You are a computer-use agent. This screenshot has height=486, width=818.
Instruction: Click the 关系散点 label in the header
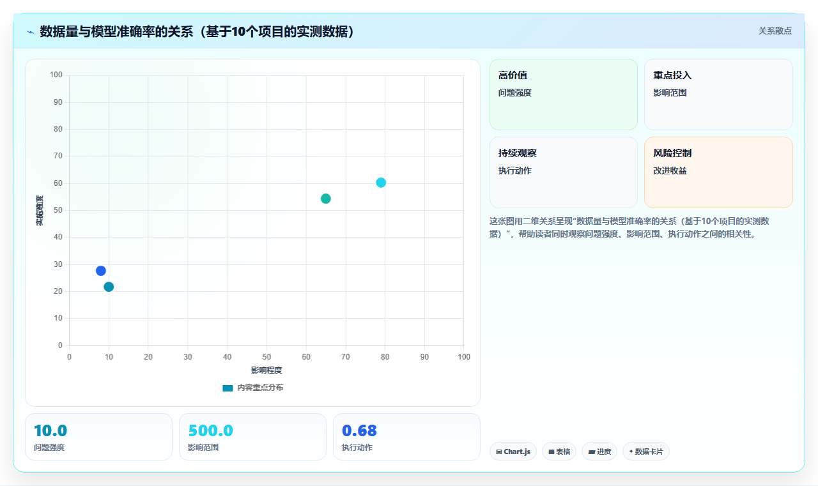(x=775, y=31)
